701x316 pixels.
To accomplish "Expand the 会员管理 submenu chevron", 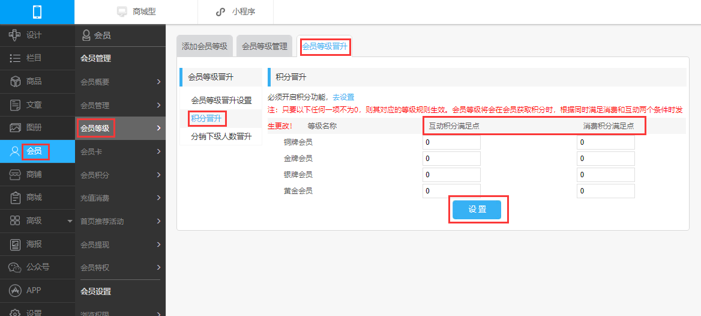I will tap(158, 105).
